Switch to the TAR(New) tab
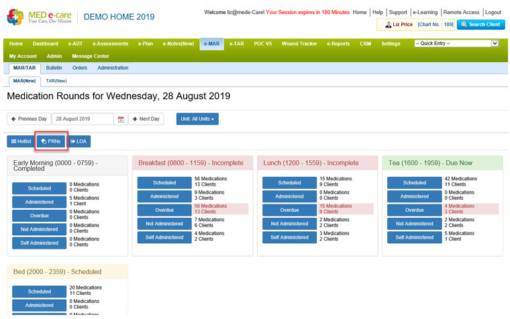 click(56, 81)
